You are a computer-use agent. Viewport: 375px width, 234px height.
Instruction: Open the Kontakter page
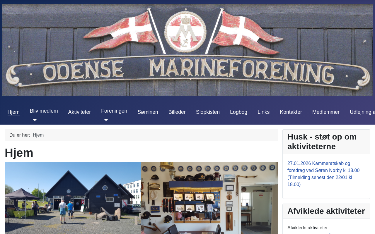click(x=291, y=112)
